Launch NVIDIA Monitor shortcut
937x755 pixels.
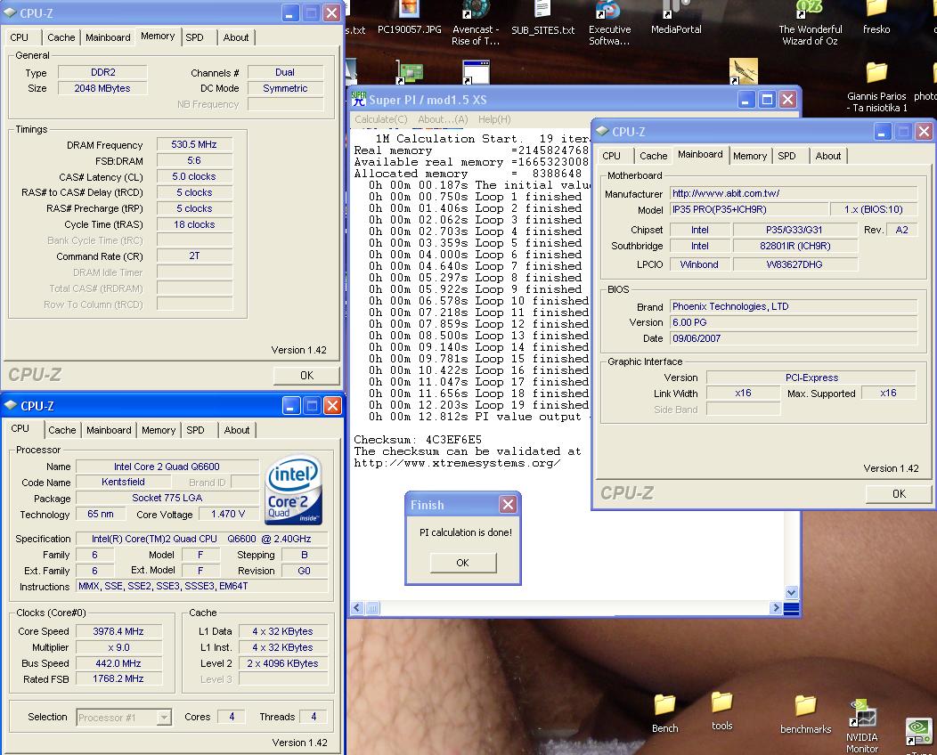862,726
